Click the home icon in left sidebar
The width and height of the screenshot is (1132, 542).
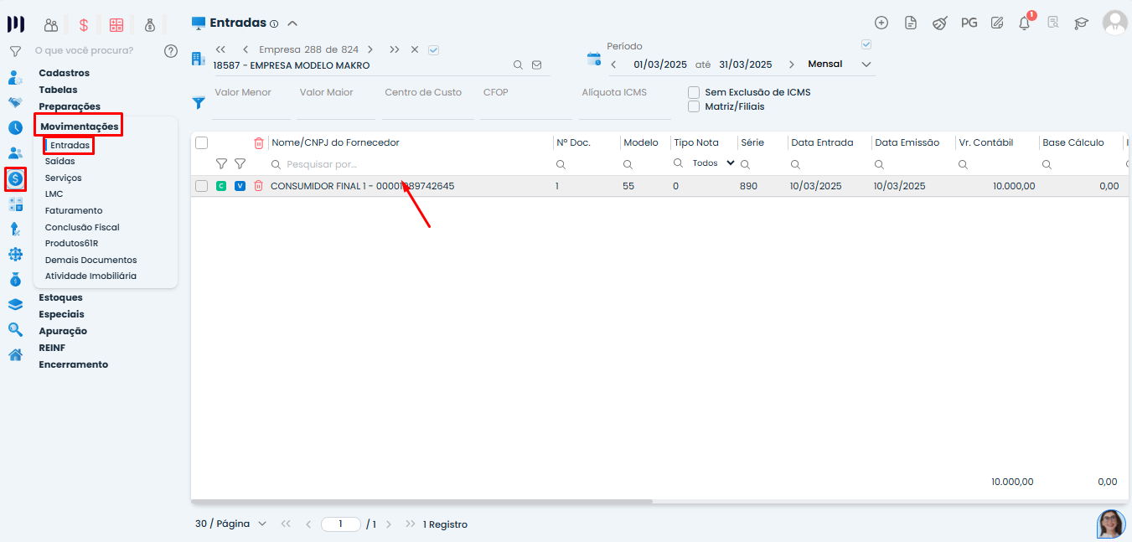click(15, 355)
